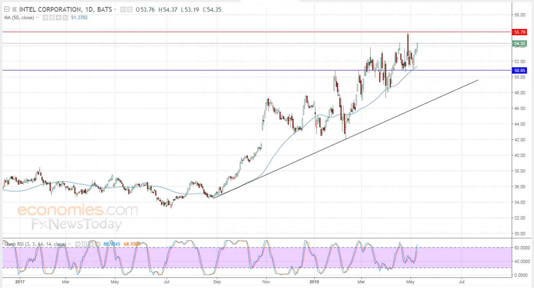
Task: Click the MA value 51.3702
Action: 79,18
